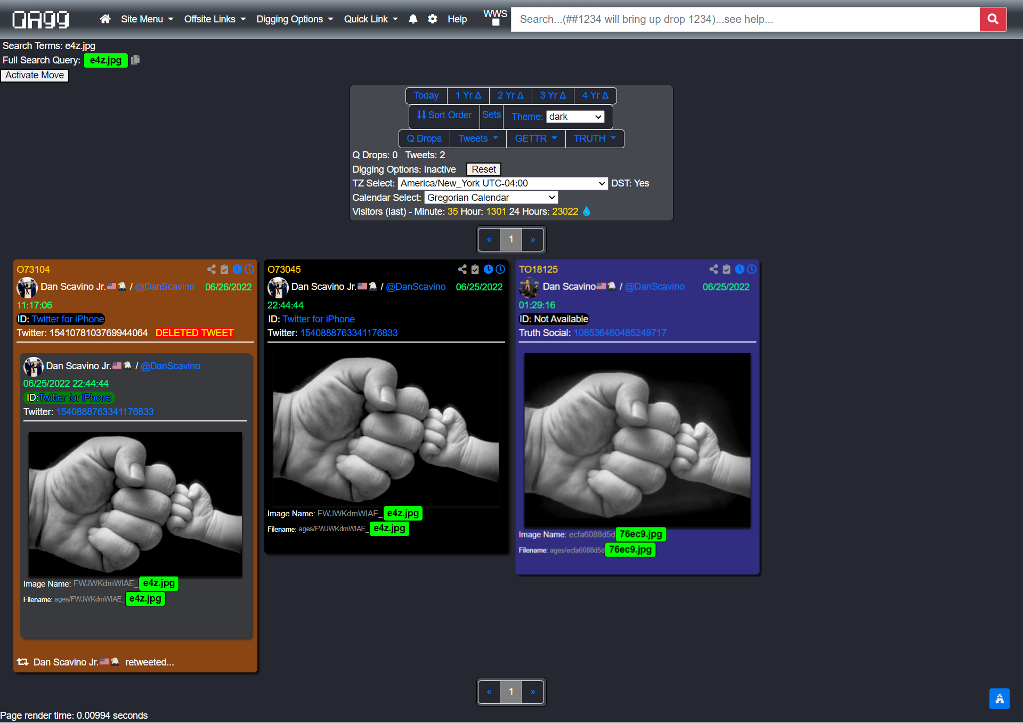Screen dimensions: 1023x723
Task: Open the TZ Select time zone dropdown
Action: (x=502, y=183)
